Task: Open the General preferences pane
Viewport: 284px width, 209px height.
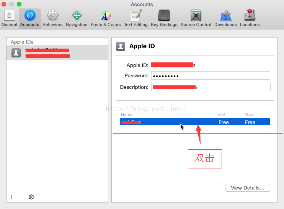Action: 9,18
